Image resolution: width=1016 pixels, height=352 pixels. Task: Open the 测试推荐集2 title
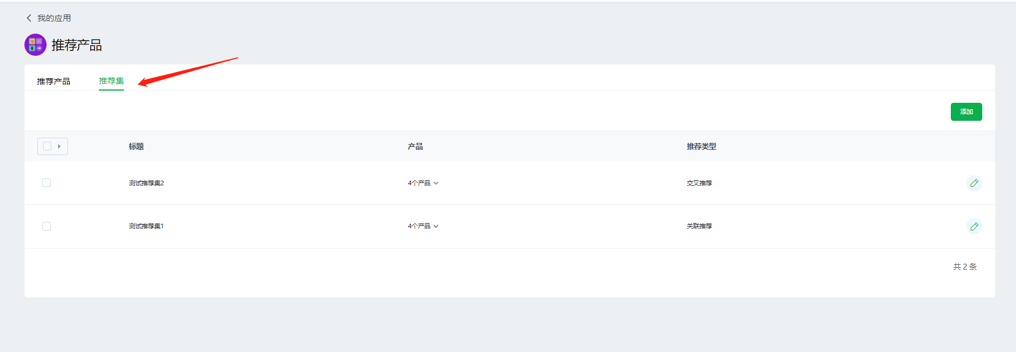pos(146,183)
